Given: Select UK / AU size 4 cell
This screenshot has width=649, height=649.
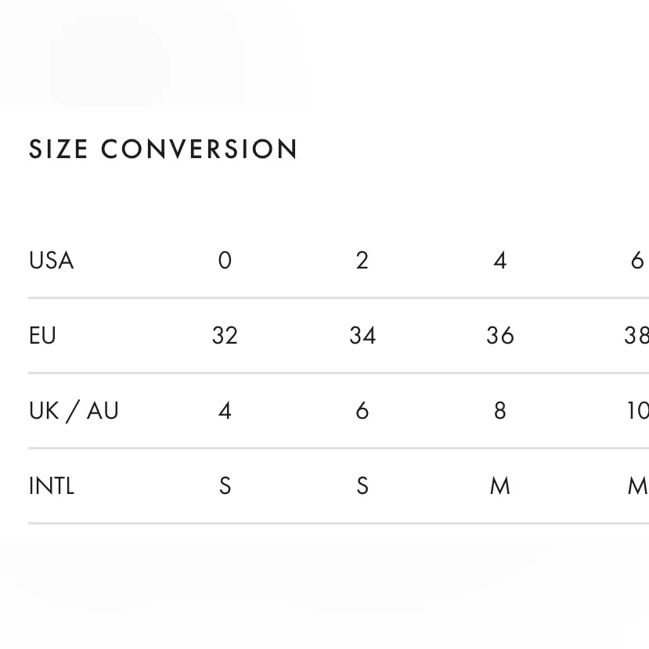Looking at the screenshot, I should (x=225, y=410).
